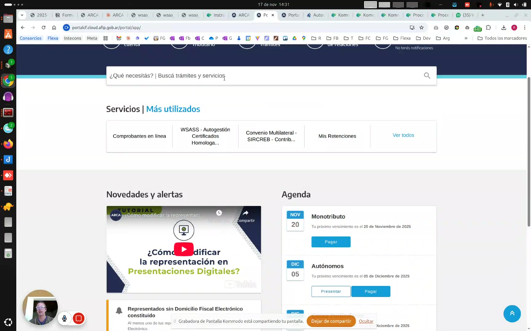531x331 pixels.
Task: Click the volume icon in system tray
Action: (x=516, y=5)
